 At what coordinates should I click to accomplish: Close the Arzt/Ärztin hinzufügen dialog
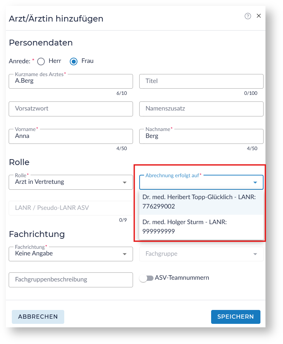tap(259, 16)
